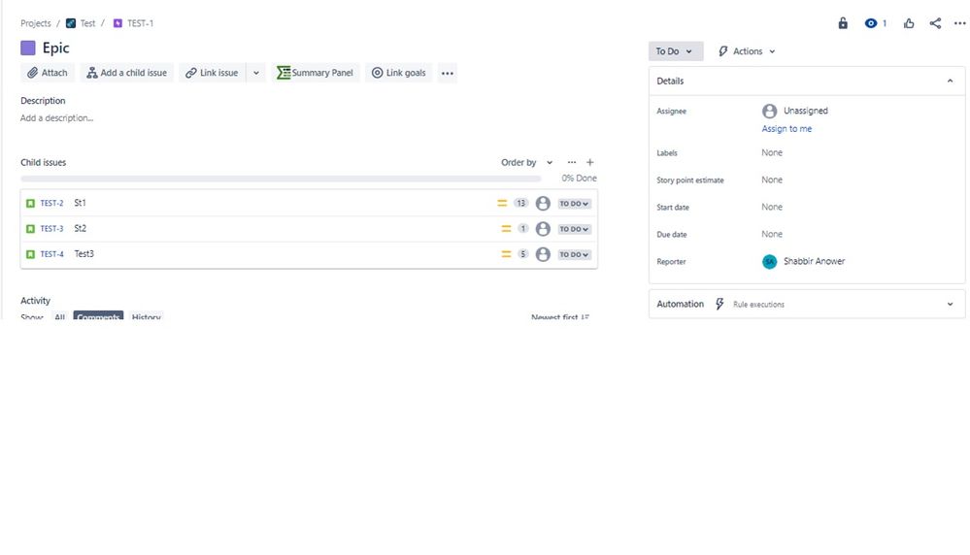The width and height of the screenshot is (970, 555).
Task: Open the TO DO status dropdown for St2
Action: point(574,229)
